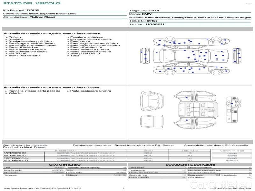Click "Sottoporta destro" list entry
The image size is (255, 191).
(85, 53)
